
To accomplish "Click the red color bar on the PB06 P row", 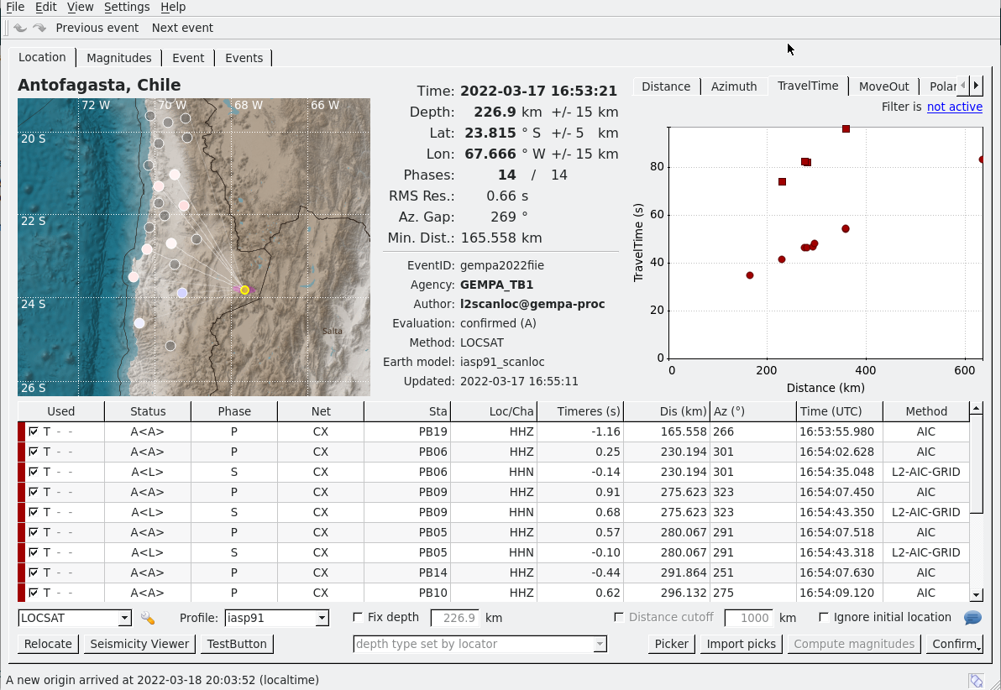I will click(x=22, y=452).
